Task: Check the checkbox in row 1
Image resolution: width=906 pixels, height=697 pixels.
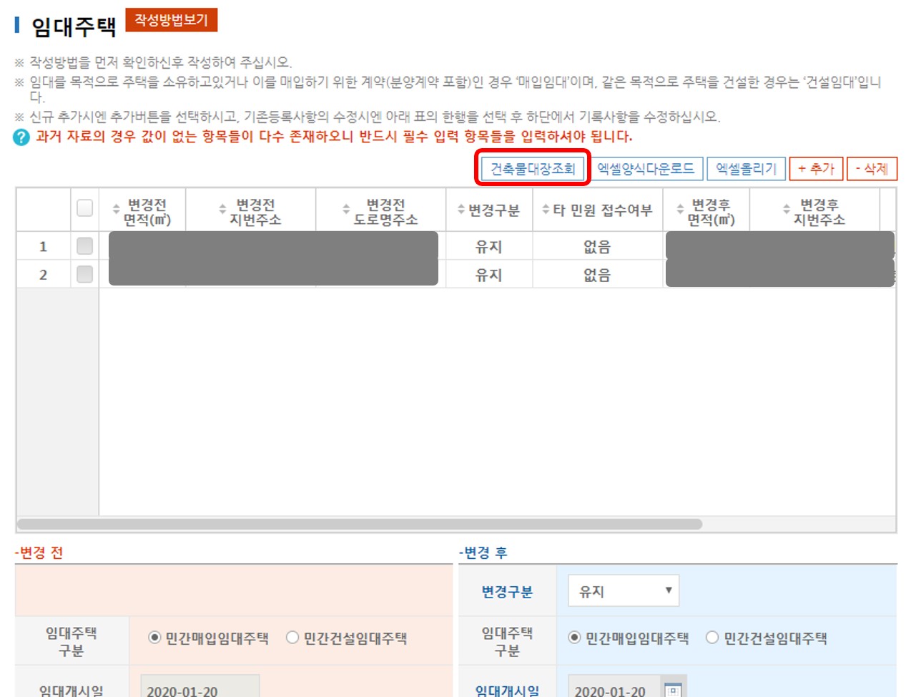Action: click(84, 246)
